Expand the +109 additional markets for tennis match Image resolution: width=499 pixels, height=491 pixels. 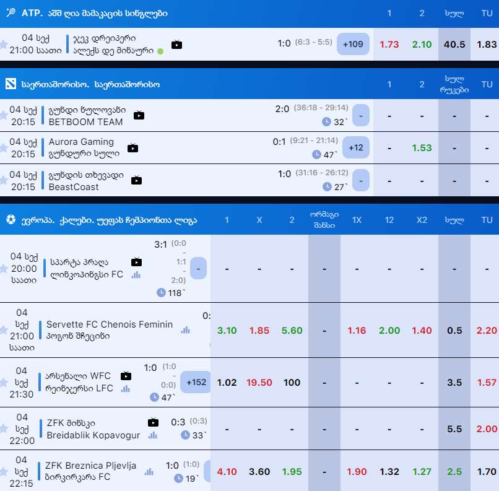[354, 45]
